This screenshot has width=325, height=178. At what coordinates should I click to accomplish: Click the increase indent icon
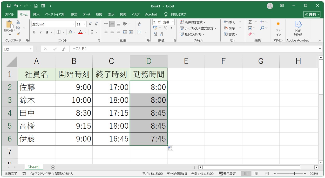tap(131, 32)
